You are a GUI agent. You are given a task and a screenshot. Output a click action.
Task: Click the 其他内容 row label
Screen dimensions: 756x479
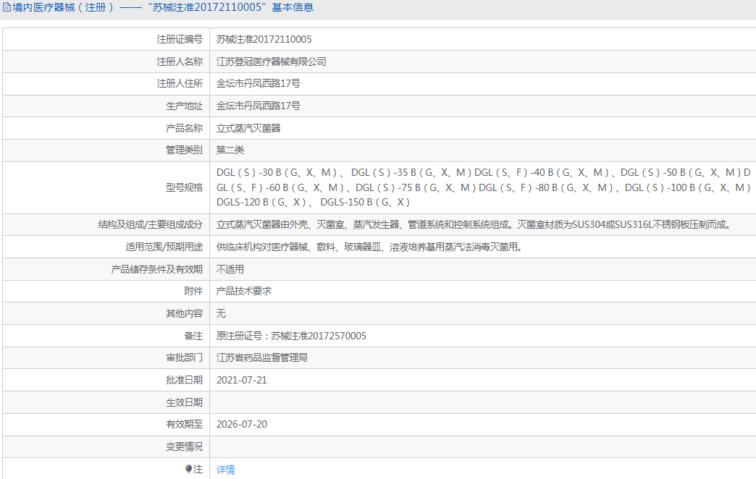click(184, 313)
